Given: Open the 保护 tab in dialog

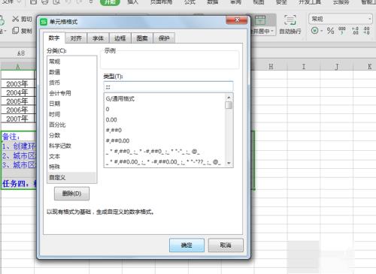Looking at the screenshot, I should coord(164,38).
